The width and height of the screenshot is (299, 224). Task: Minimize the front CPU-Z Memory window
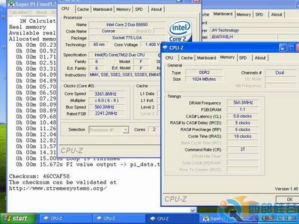tap(283, 47)
